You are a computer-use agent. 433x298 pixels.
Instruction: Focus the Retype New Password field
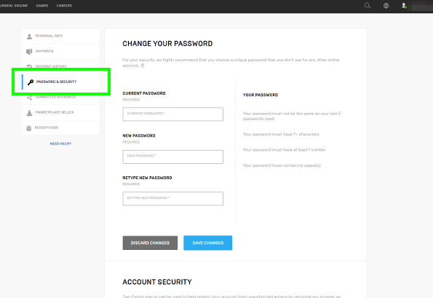pos(173,198)
